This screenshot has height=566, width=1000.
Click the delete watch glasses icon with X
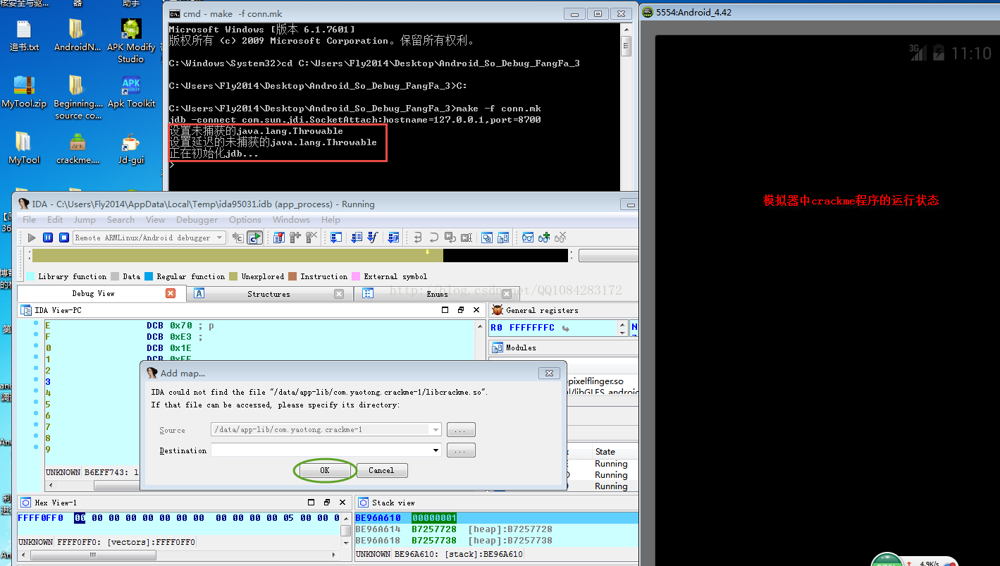560,238
